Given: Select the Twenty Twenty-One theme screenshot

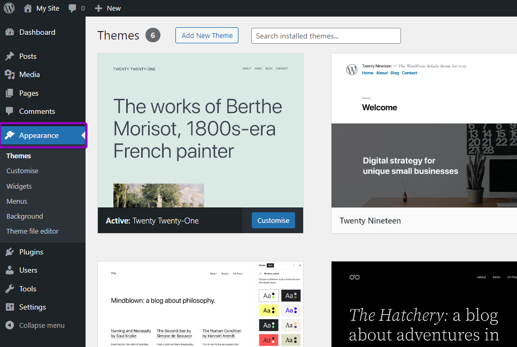Looking at the screenshot, I should click(200, 130).
